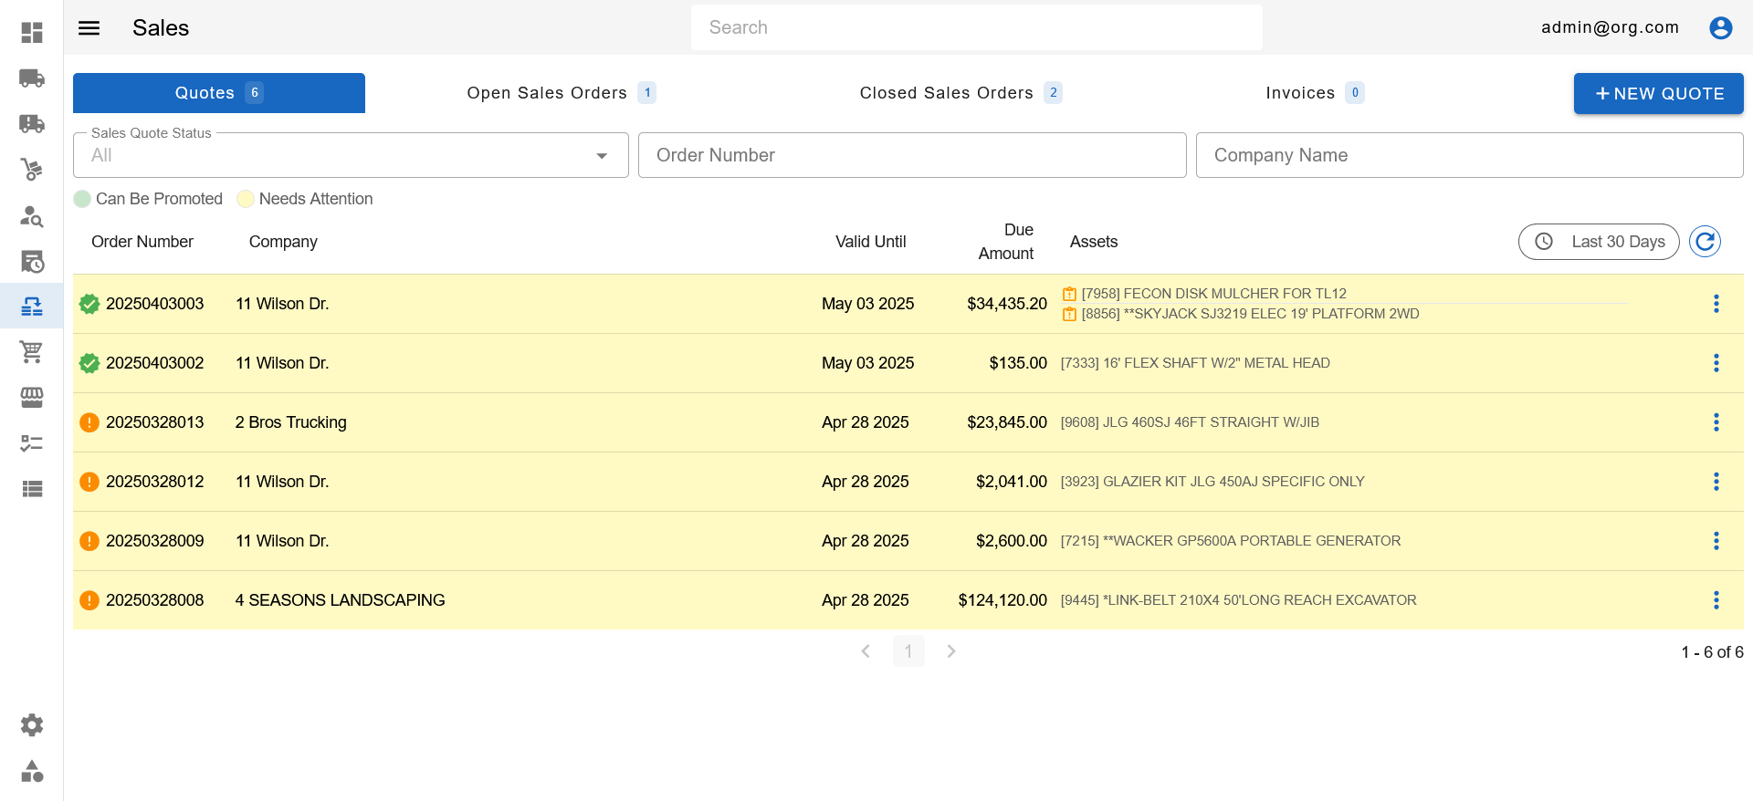Open the settings gear in sidebar

tap(32, 725)
